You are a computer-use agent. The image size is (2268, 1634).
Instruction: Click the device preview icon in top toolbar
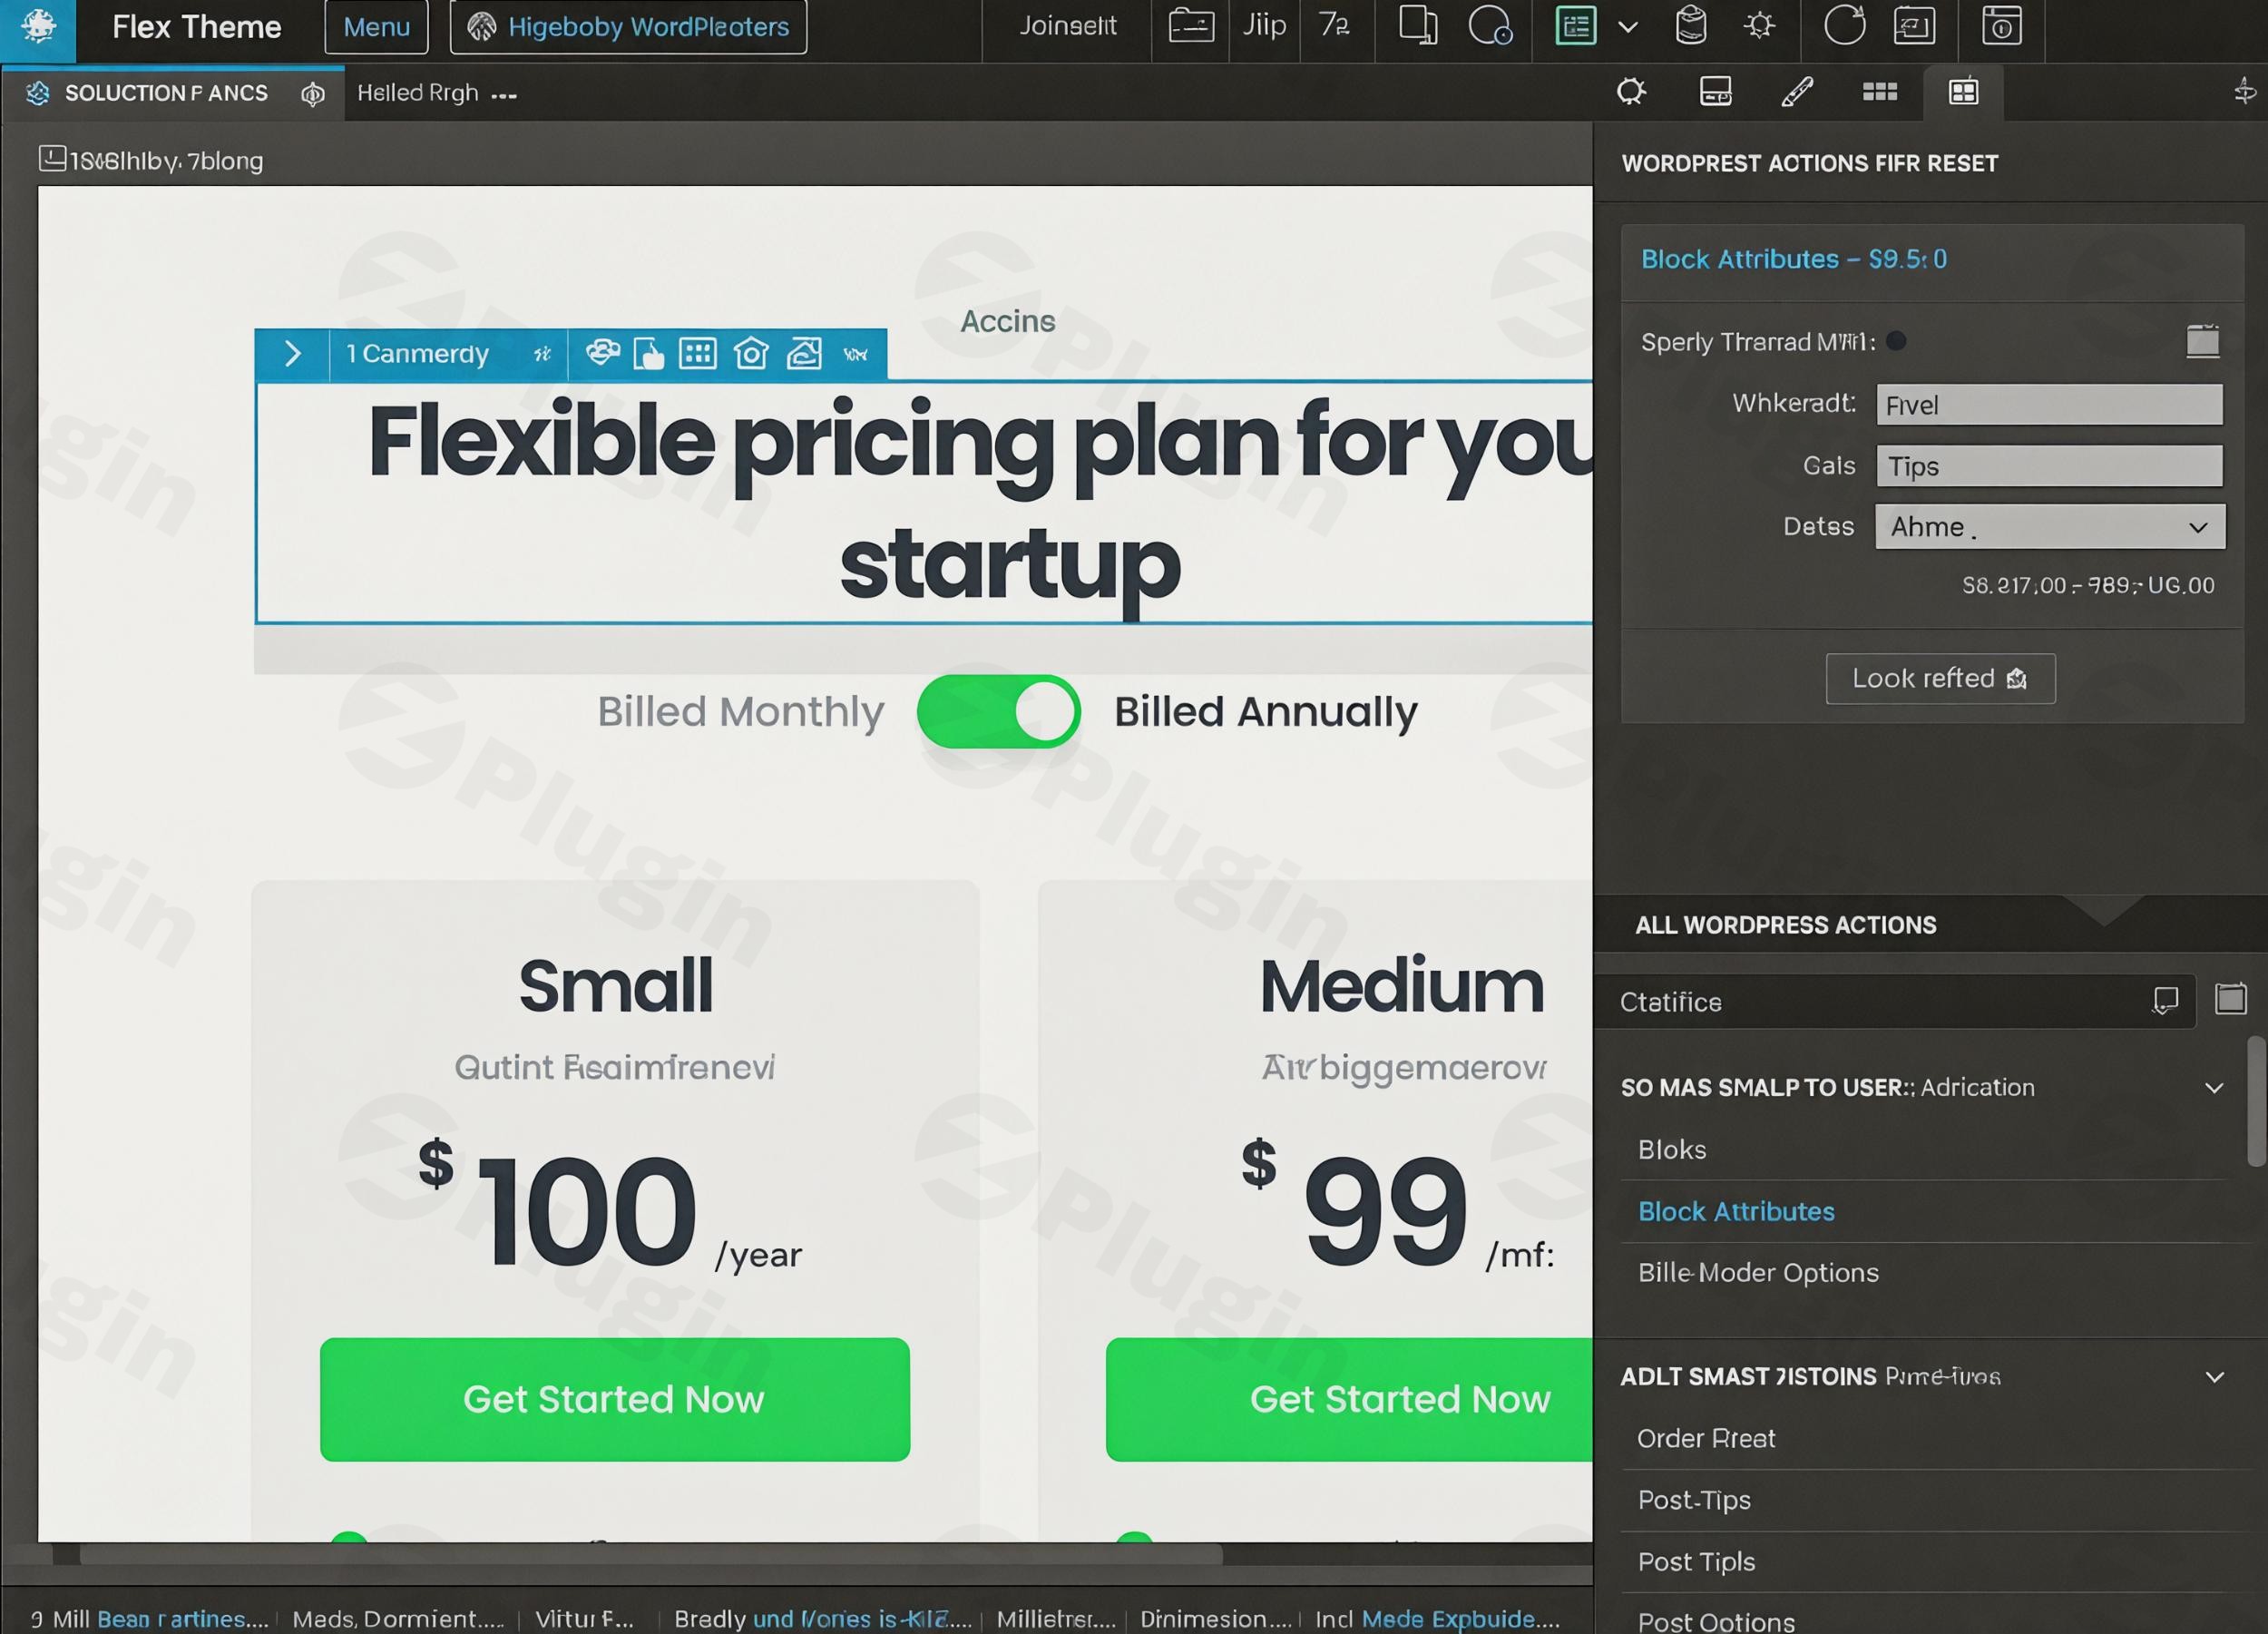click(x=1417, y=25)
